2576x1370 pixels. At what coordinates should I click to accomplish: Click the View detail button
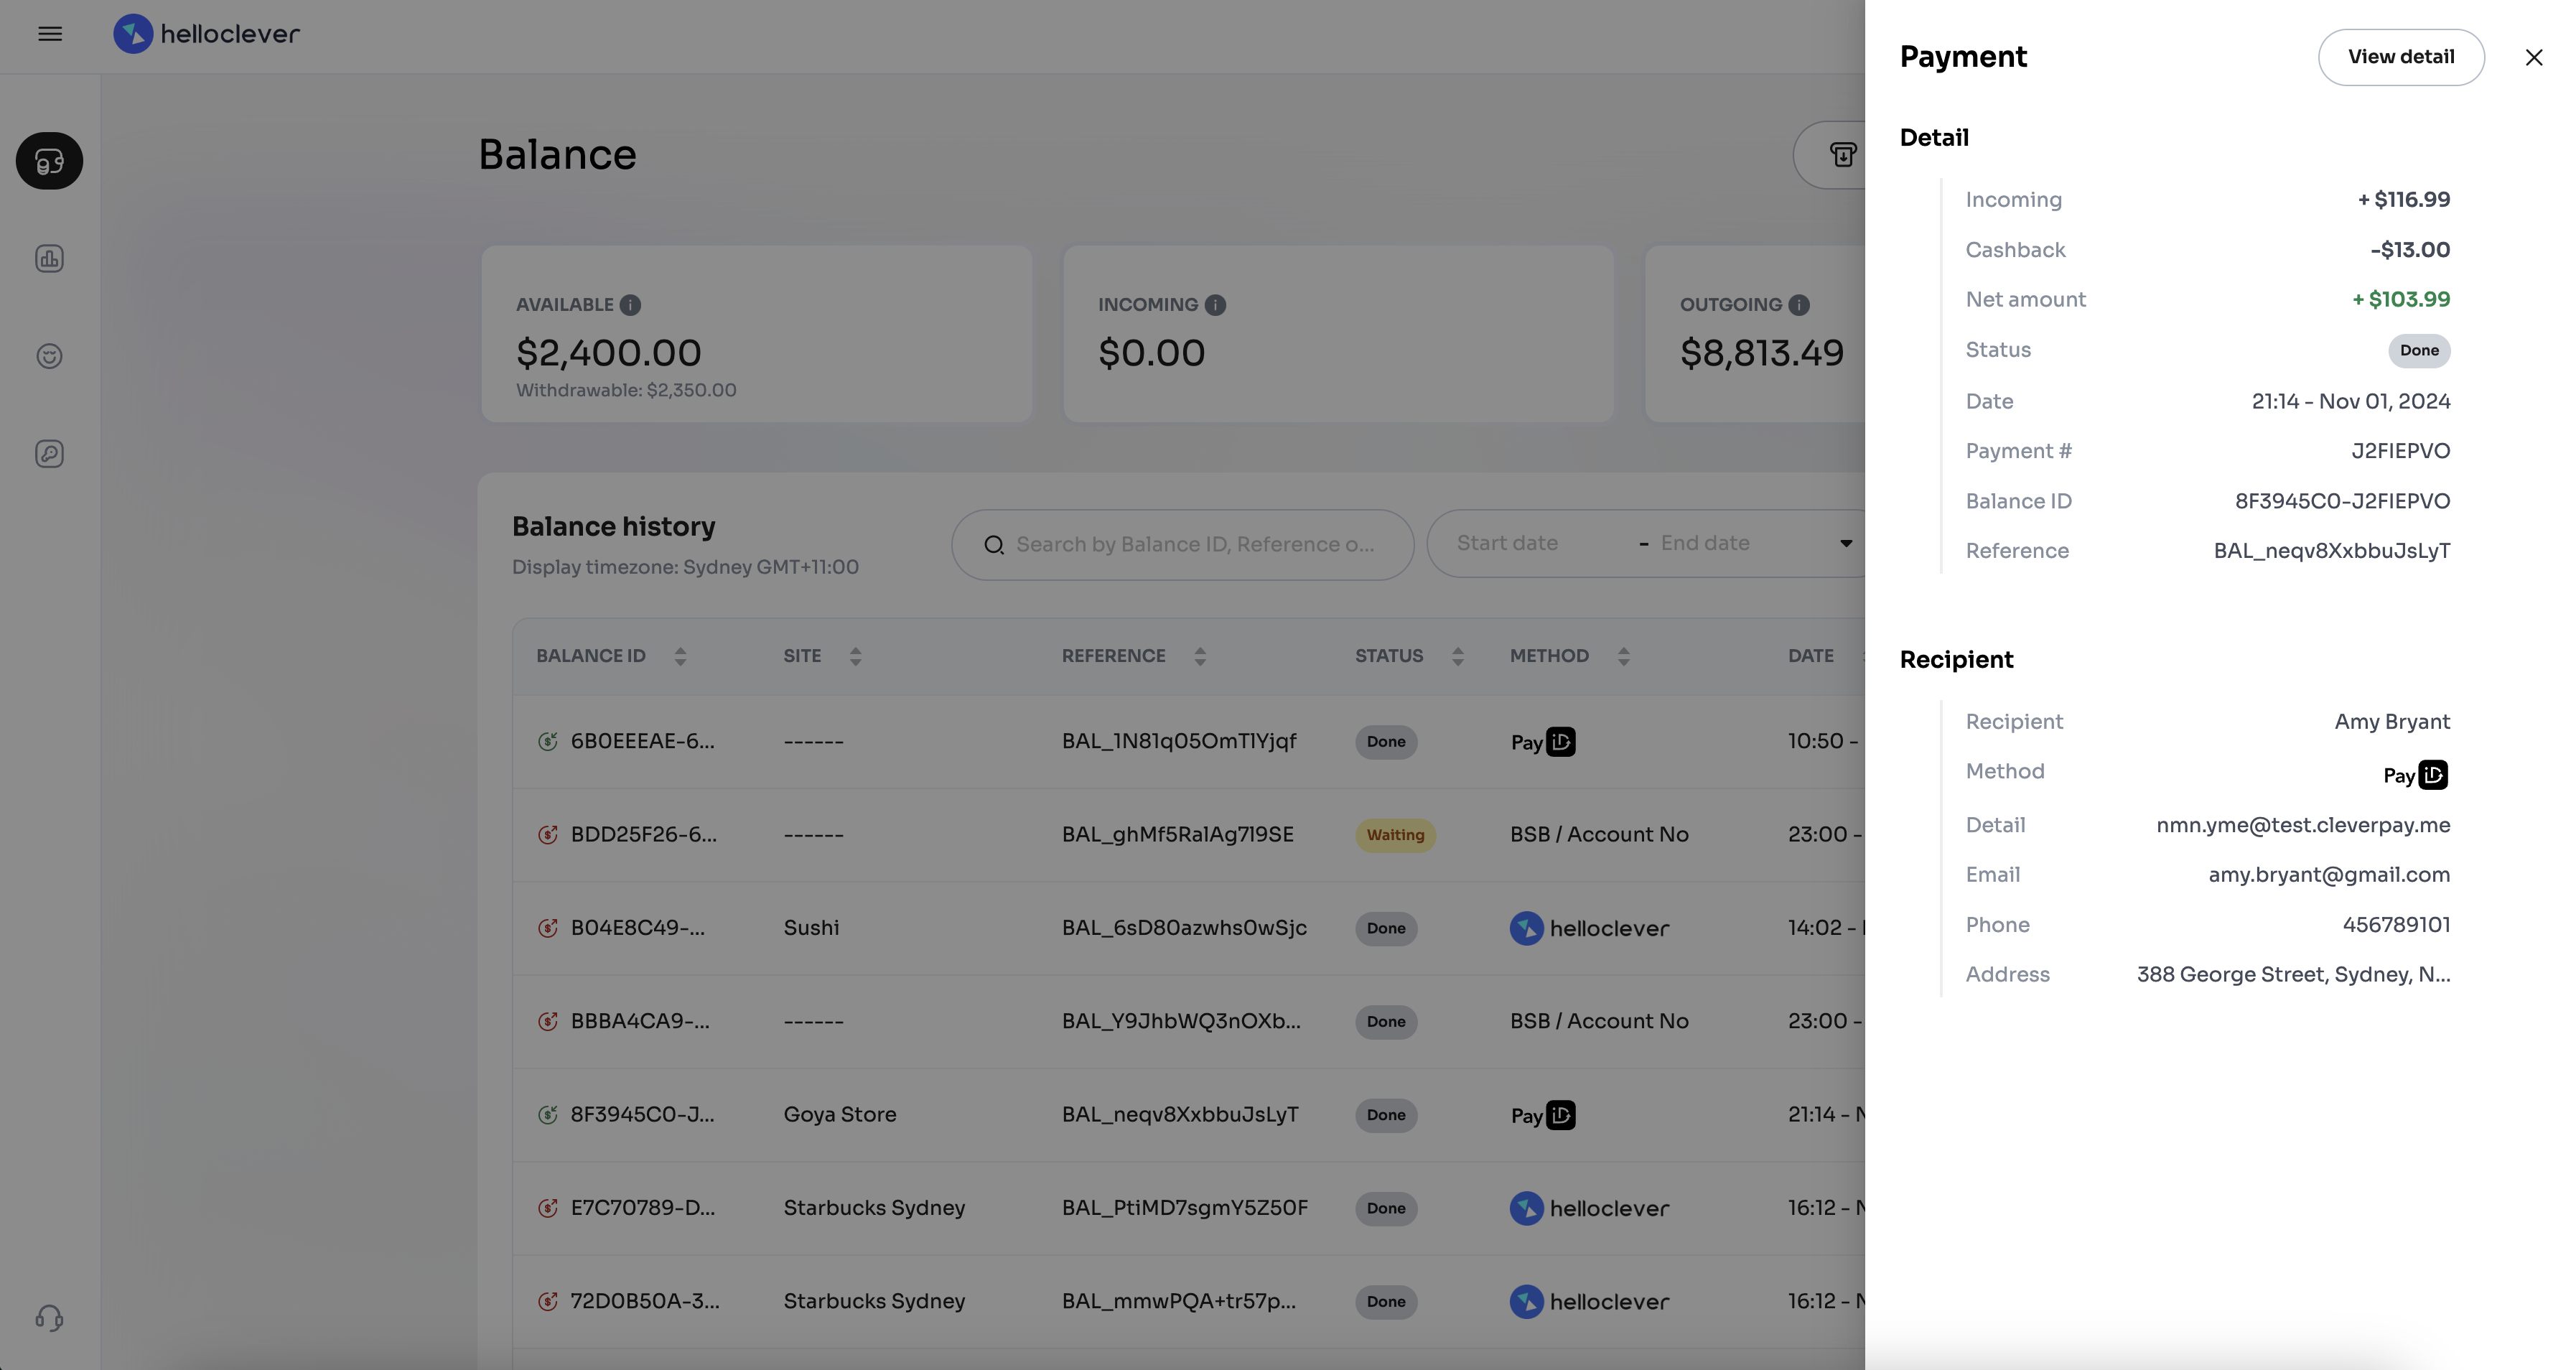pos(2400,57)
